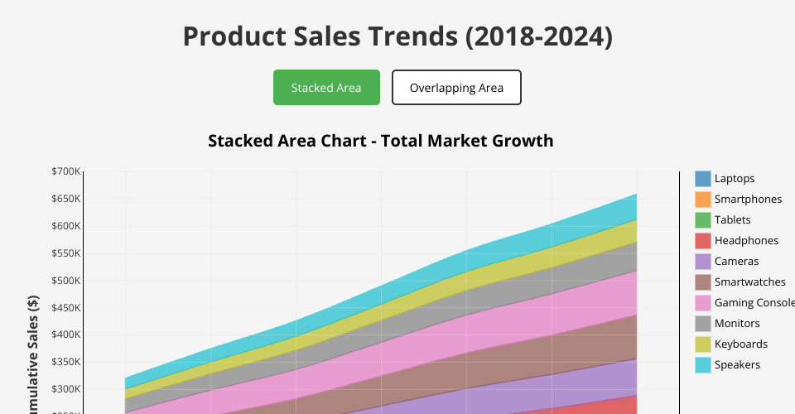The width and height of the screenshot is (795, 414).
Task: Click the Headphones legend label
Action: (x=746, y=241)
